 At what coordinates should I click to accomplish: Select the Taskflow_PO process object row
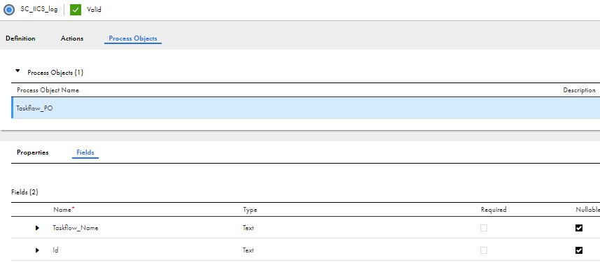pos(305,108)
